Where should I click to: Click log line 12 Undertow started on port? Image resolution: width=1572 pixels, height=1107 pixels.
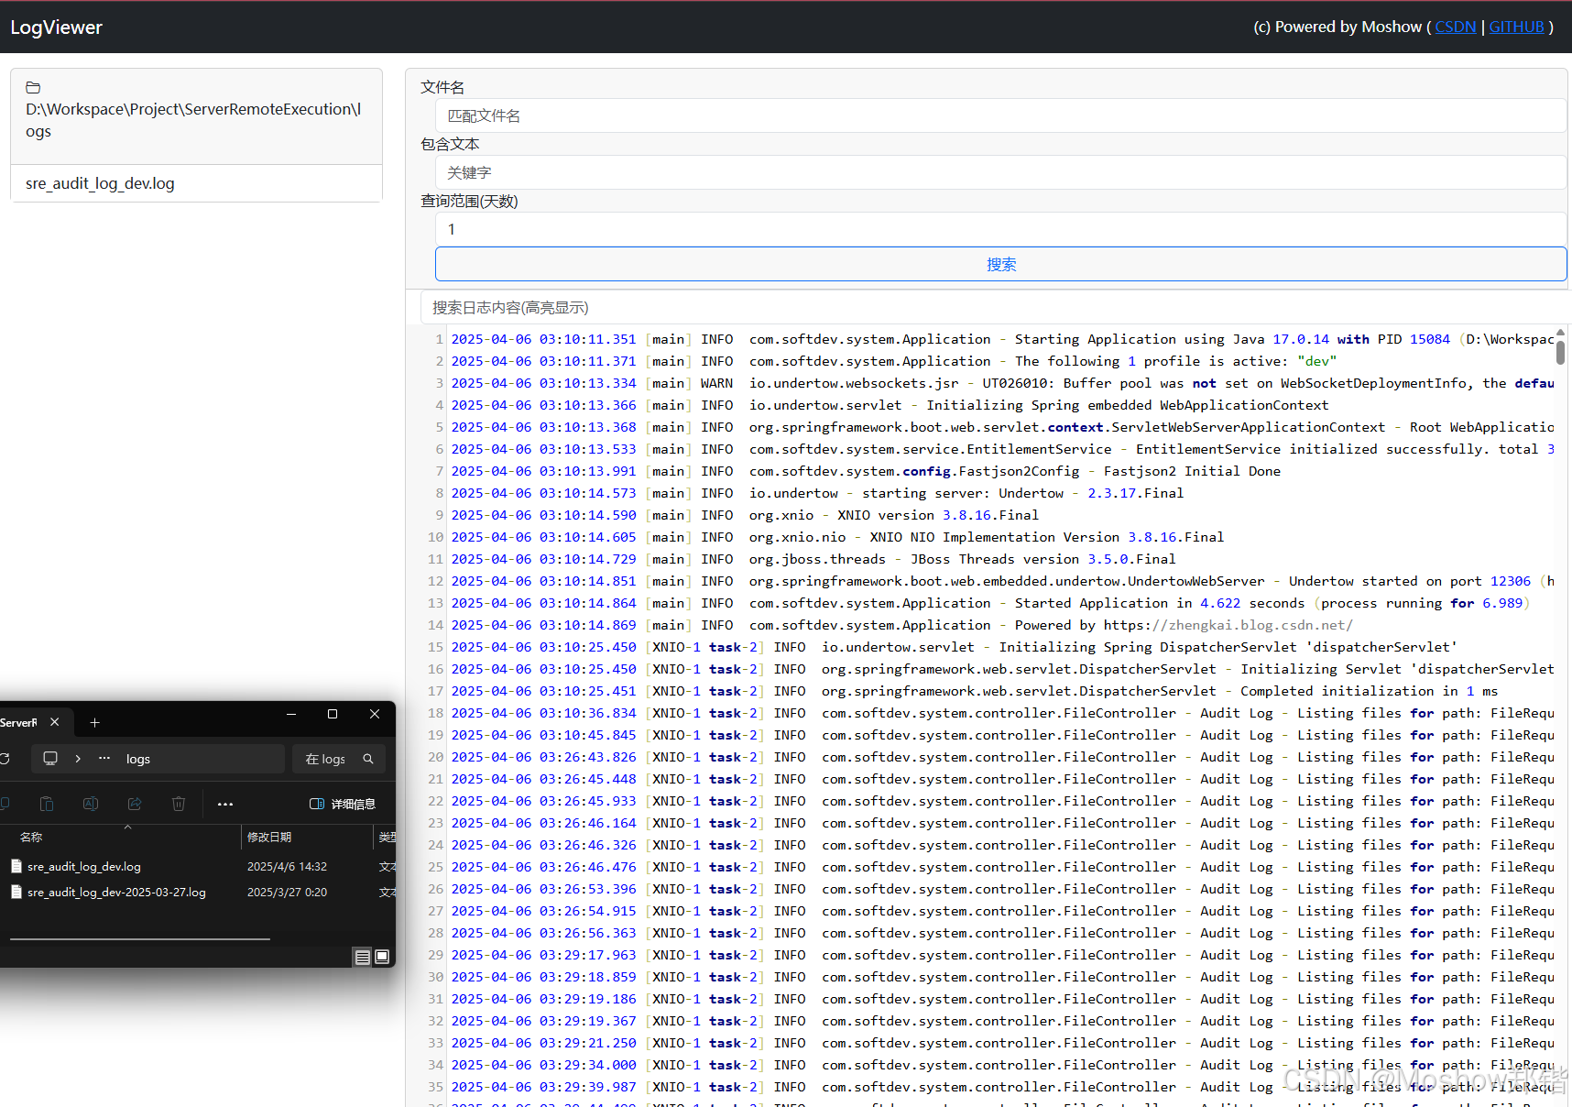(x=1002, y=581)
